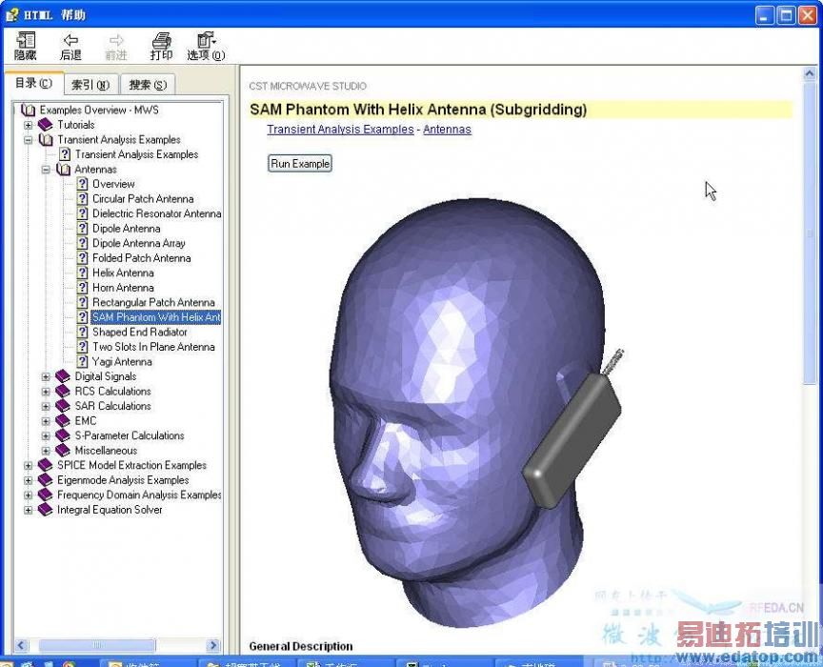This screenshot has width=823, height=667.
Task: Click the page icon beside Overview
Action: click(x=82, y=184)
